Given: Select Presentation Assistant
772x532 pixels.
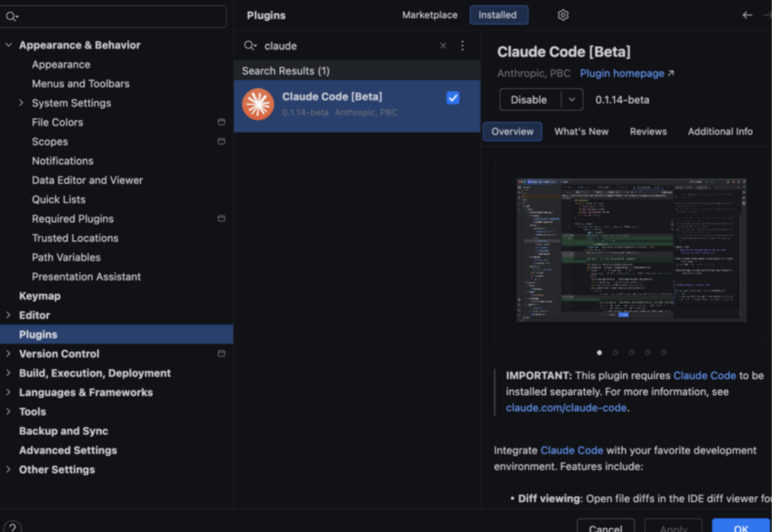Looking at the screenshot, I should [87, 276].
